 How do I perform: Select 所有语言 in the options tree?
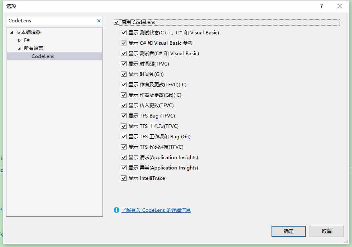click(34, 48)
